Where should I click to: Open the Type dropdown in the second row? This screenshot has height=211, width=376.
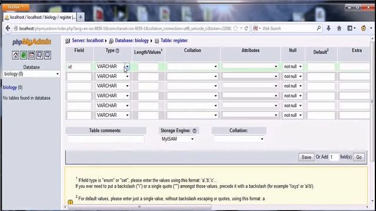pos(112,76)
